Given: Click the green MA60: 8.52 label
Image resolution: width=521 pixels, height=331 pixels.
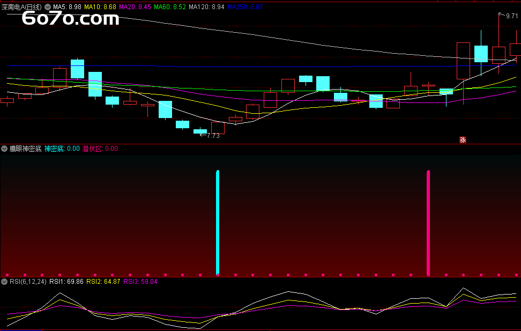Looking at the screenshot, I should [x=170, y=7].
